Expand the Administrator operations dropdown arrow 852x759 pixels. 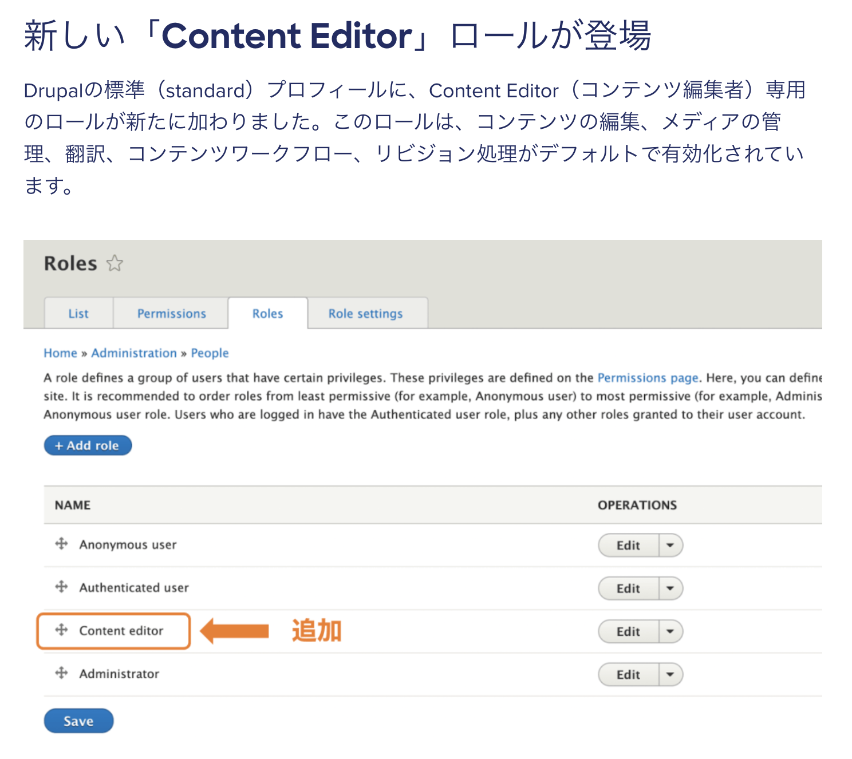coord(670,675)
